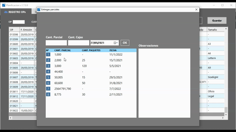Screen dimensions: 236x132
Task: Click date 15/7/2021
Action: tap(116, 60)
